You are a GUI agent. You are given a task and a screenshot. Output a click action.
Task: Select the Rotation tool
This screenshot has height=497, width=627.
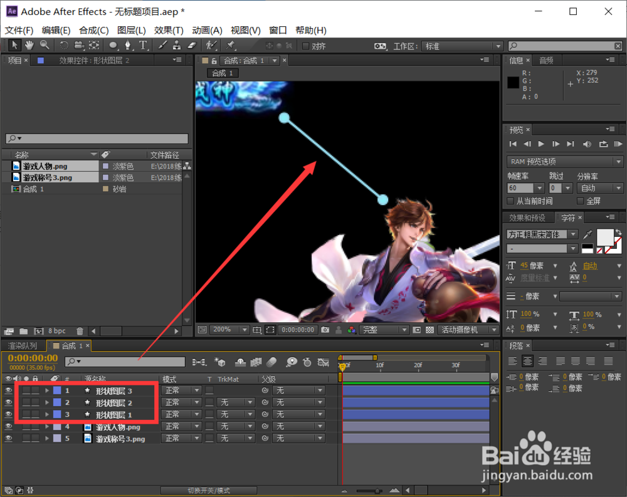coord(63,45)
